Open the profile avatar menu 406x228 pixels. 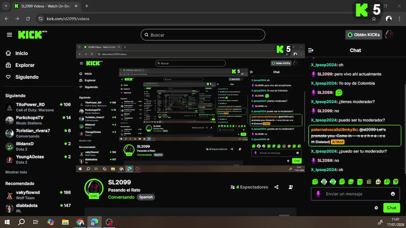click(x=389, y=35)
